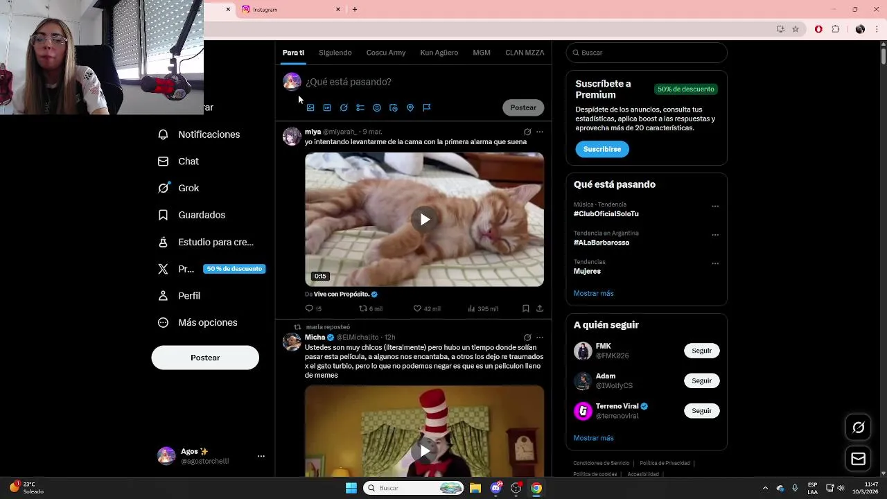Open a new browser tab

coord(355,10)
